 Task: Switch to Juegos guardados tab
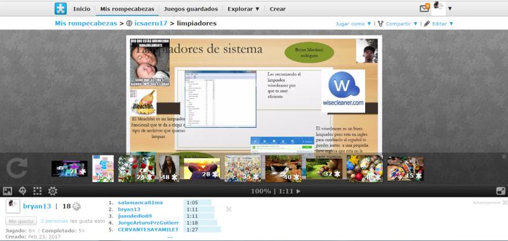(191, 9)
